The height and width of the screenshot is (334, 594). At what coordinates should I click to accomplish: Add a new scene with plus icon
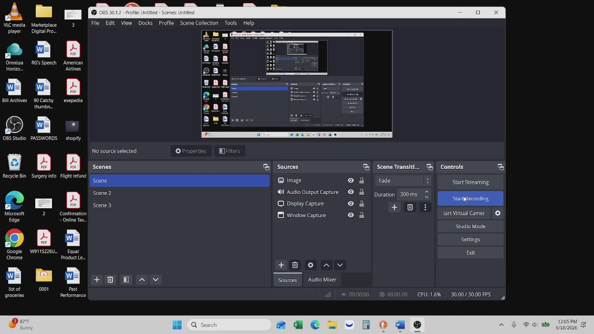tap(97, 280)
